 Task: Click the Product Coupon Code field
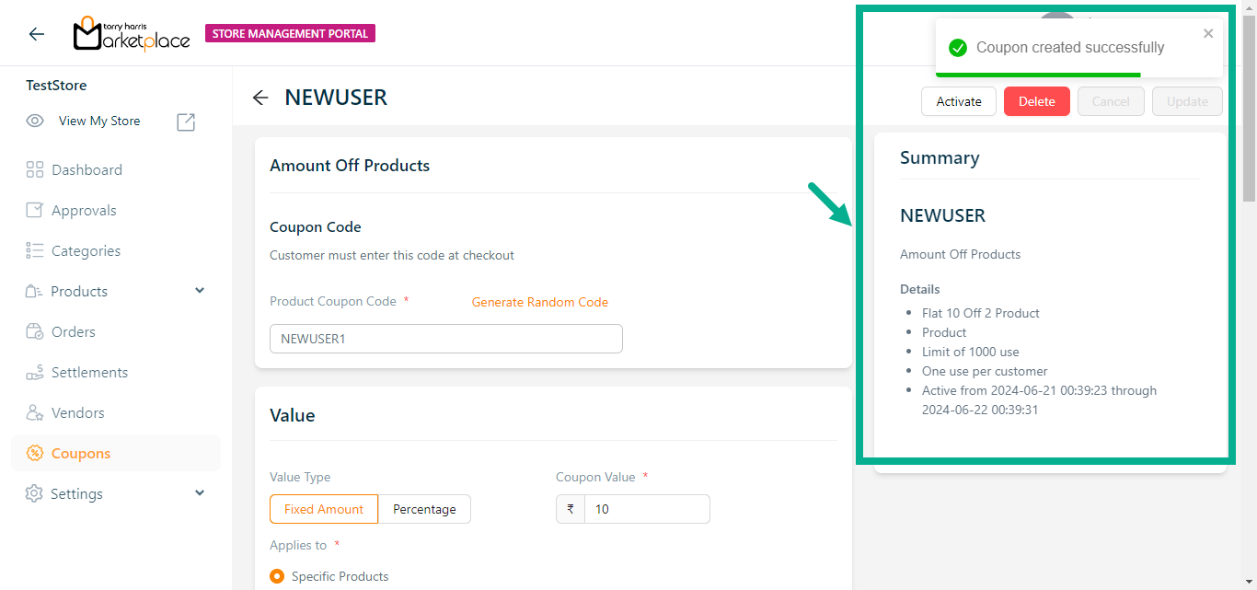click(445, 339)
